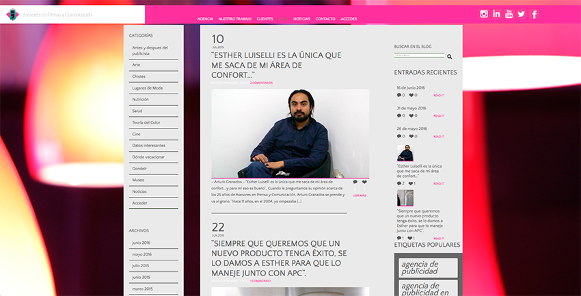Open CONTACTO menu item

[325, 19]
